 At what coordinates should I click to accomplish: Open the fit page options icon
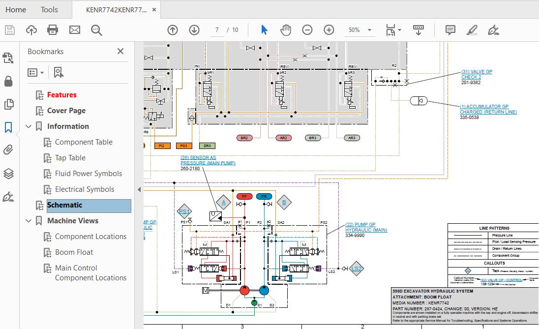pos(391,30)
